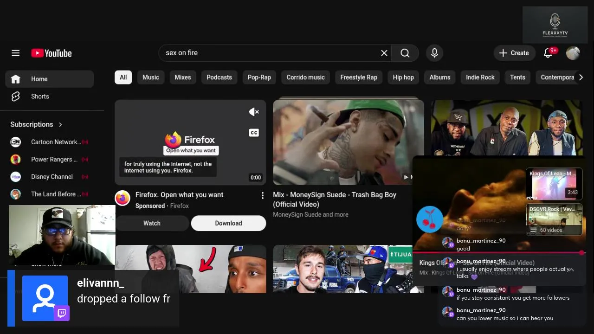594x334 pixels.
Task: Select the Music filter chip
Action: pos(151,77)
